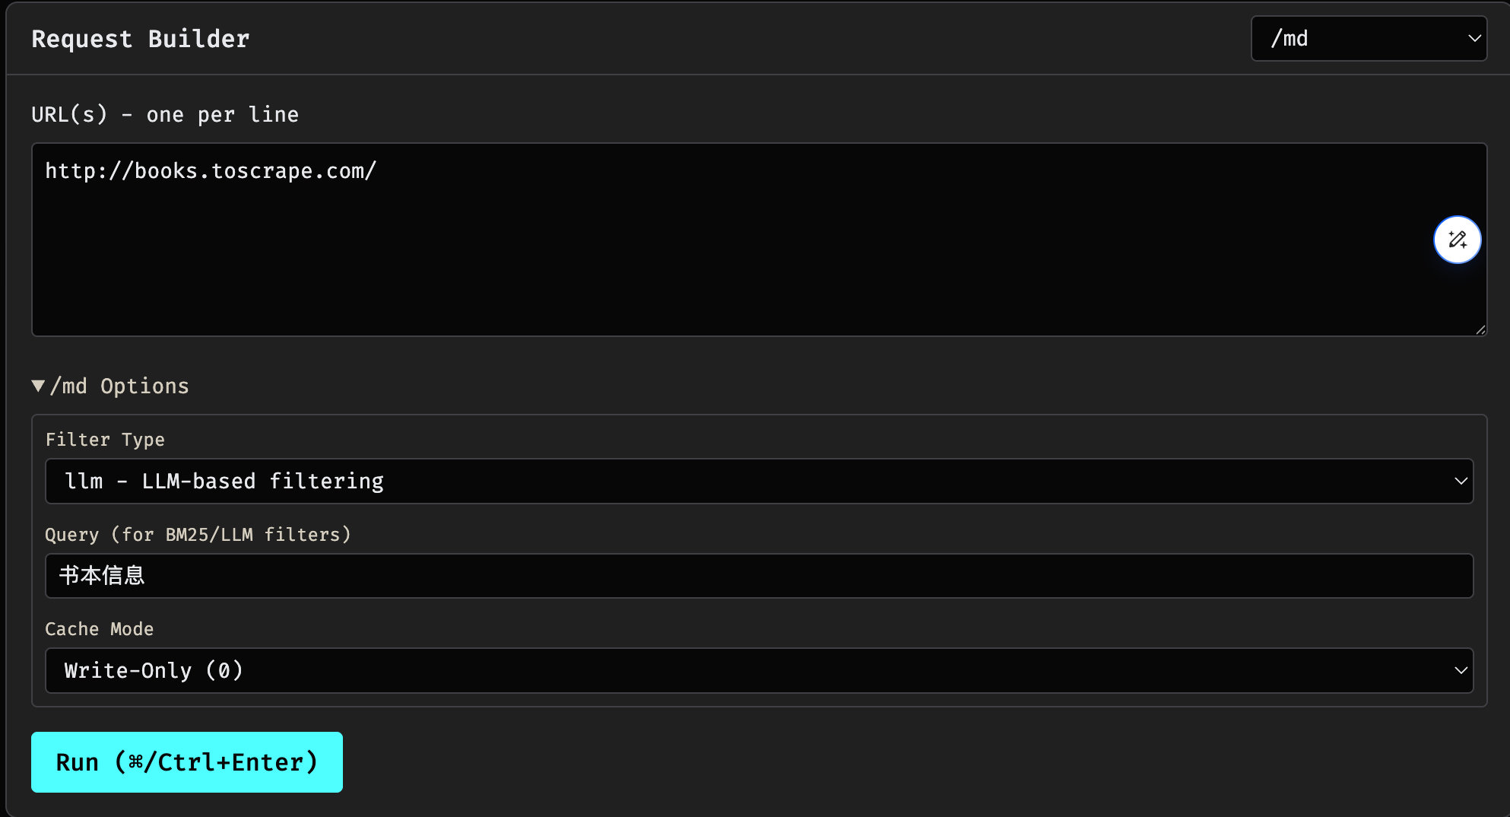The height and width of the screenshot is (817, 1510).
Task: Open the Cache Mode dropdown showing Write-Only
Action: [759, 670]
